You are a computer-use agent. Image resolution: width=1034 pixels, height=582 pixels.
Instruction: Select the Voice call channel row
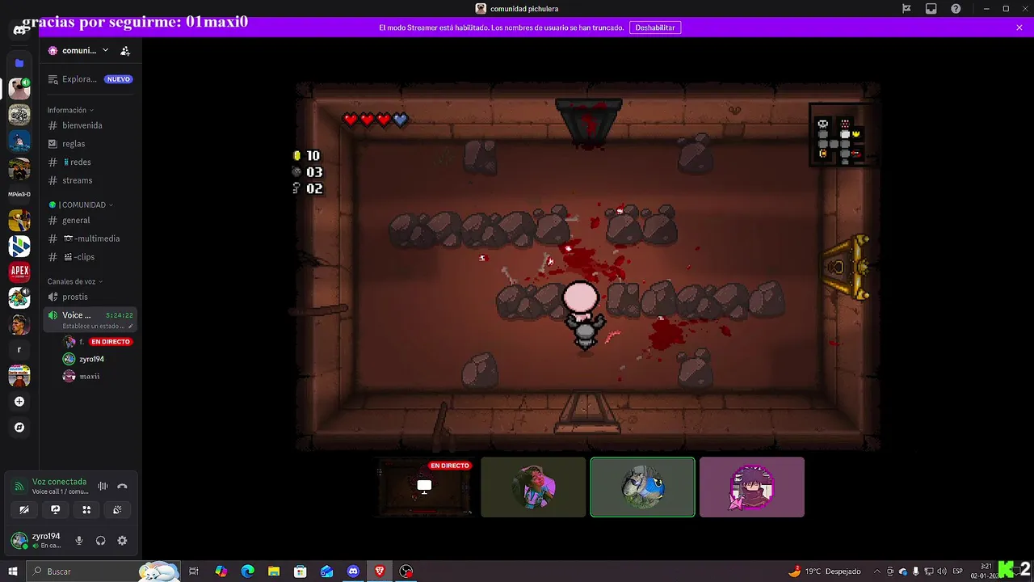pyautogui.click(x=89, y=319)
